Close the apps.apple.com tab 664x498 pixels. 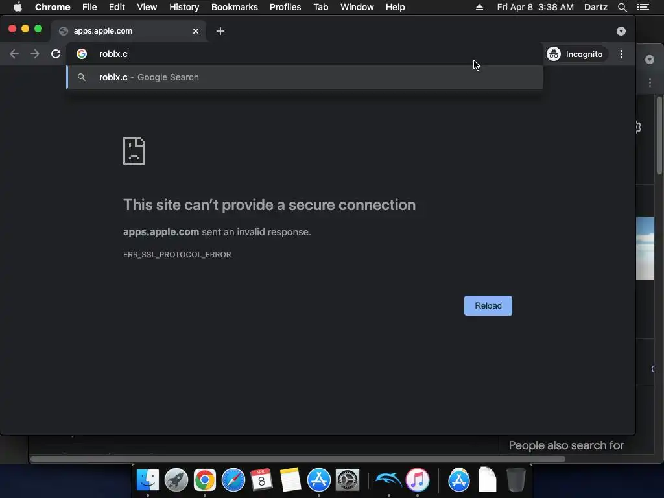(x=196, y=31)
